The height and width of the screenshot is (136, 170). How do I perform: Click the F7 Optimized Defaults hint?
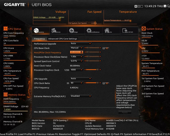(93, 134)
